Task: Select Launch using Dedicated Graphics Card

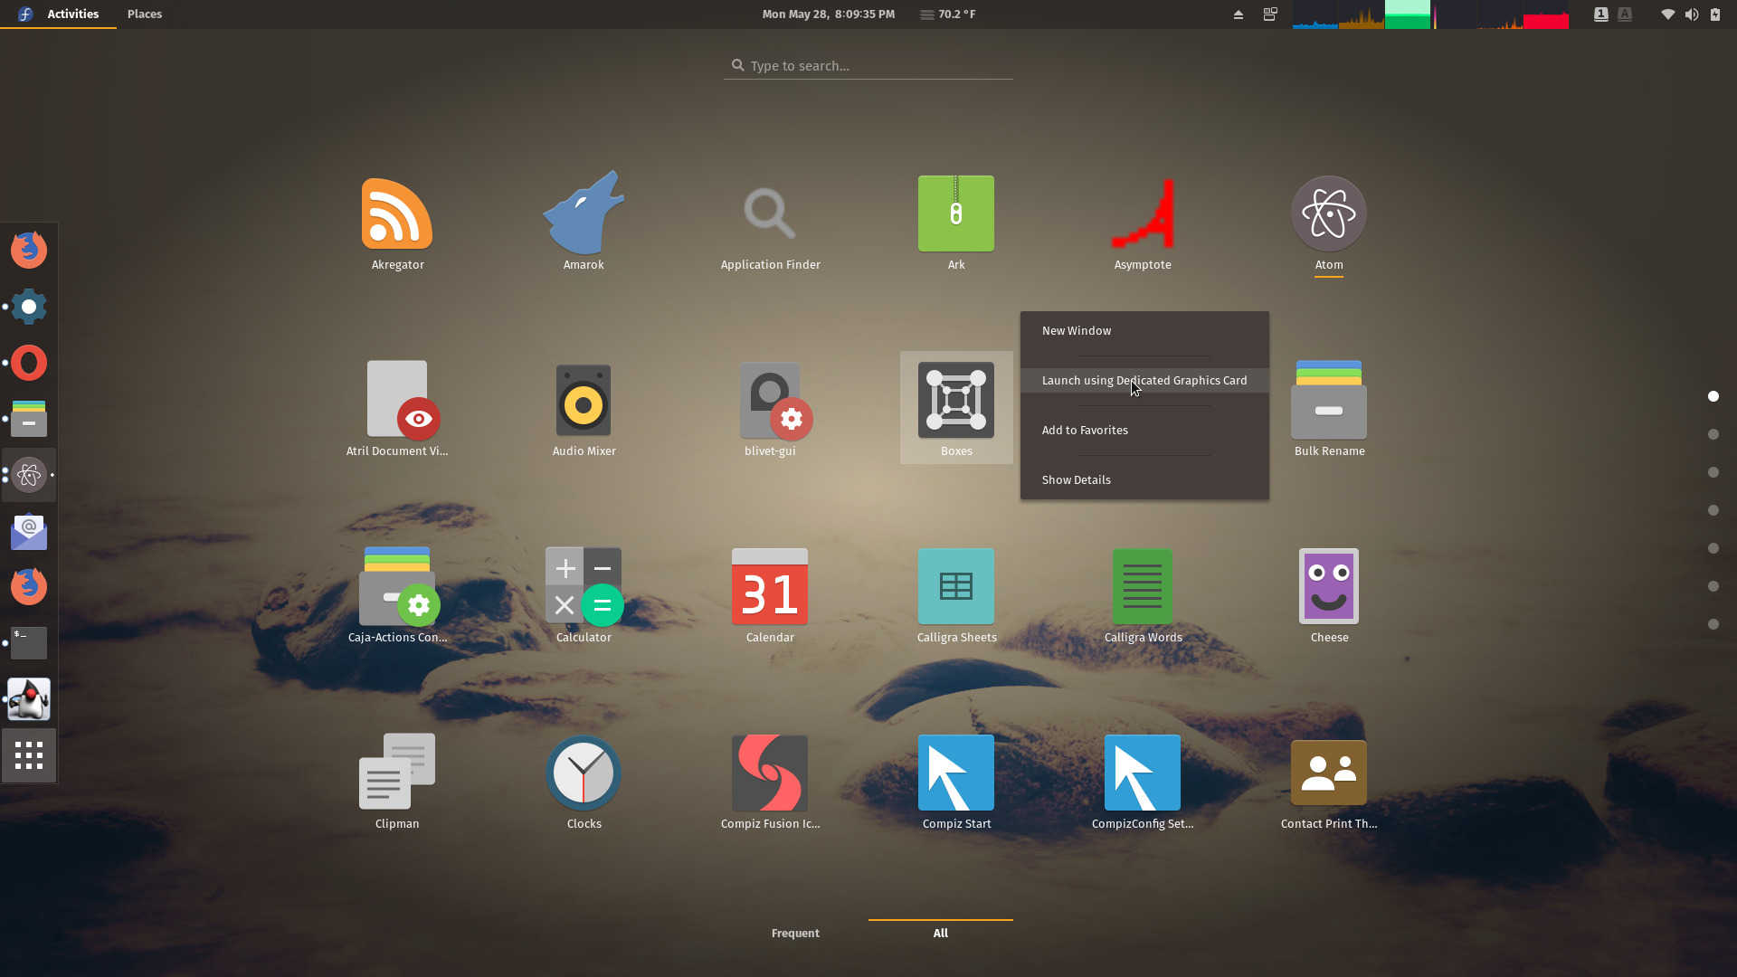Action: coord(1144,381)
